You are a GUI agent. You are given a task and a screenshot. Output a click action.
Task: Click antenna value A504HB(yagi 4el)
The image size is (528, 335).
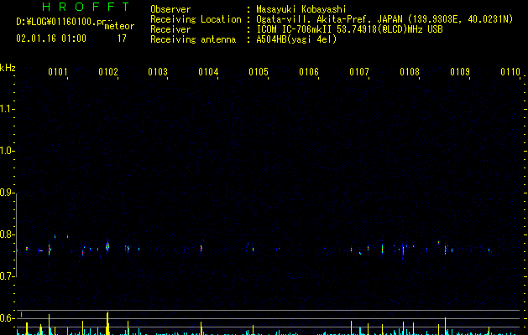(296, 39)
